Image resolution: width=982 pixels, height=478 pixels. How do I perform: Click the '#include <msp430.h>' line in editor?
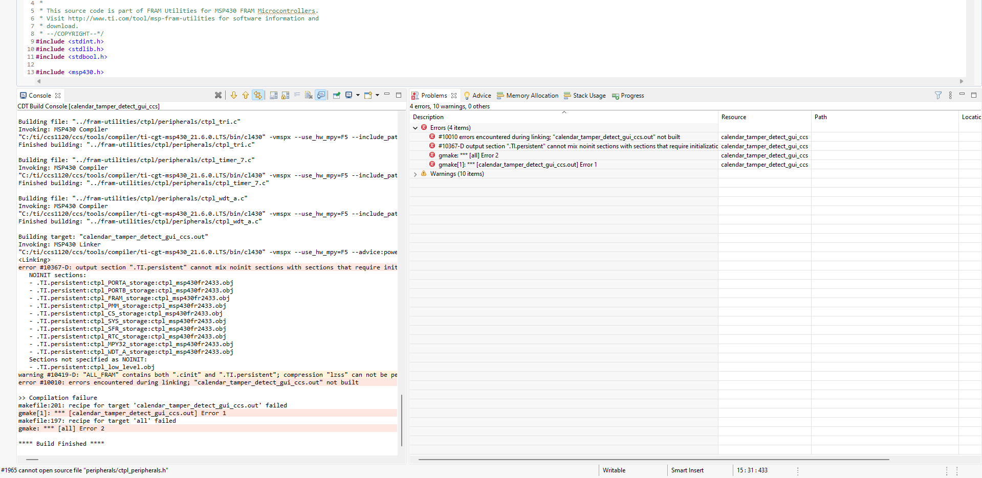click(70, 72)
